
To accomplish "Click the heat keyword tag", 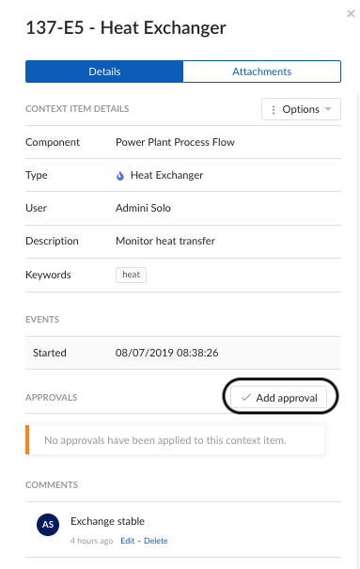I will tap(131, 275).
